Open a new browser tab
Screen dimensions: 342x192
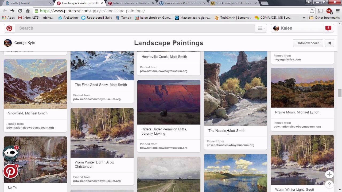tap(264, 3)
